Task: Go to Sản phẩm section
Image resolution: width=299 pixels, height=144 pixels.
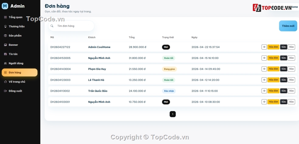Action: (20, 36)
